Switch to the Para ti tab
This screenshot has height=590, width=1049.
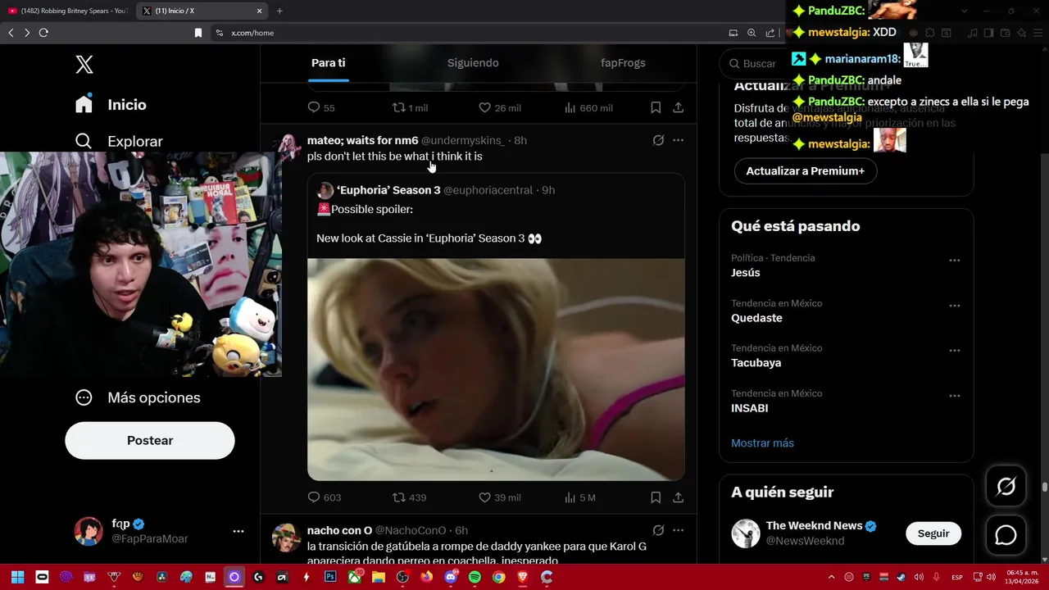coord(328,63)
